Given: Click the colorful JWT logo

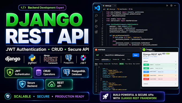Looking at the screenshot, I should pos(83,59).
